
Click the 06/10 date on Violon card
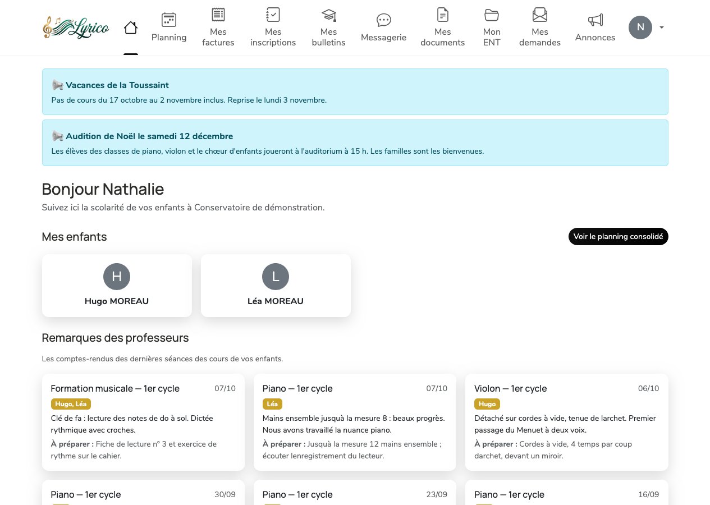pyautogui.click(x=649, y=388)
